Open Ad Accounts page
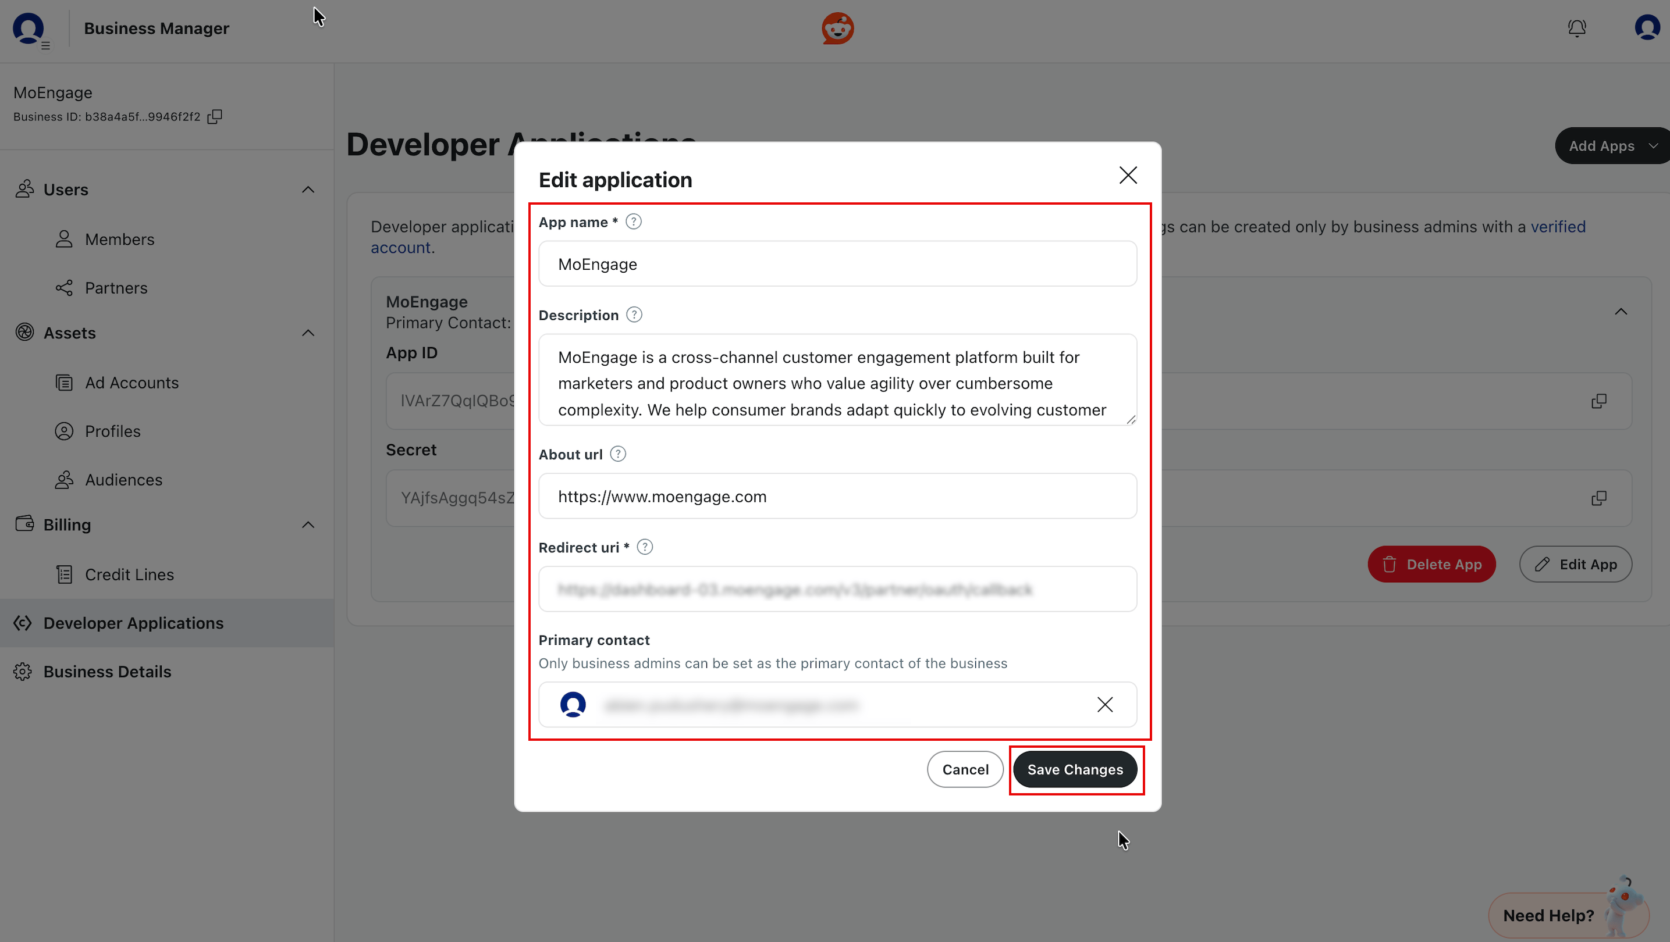The image size is (1670, 942). [132, 383]
